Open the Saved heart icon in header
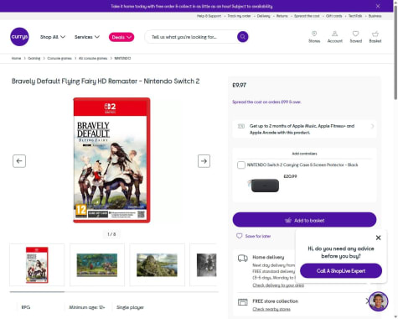The image size is (398, 319). [x=355, y=37]
